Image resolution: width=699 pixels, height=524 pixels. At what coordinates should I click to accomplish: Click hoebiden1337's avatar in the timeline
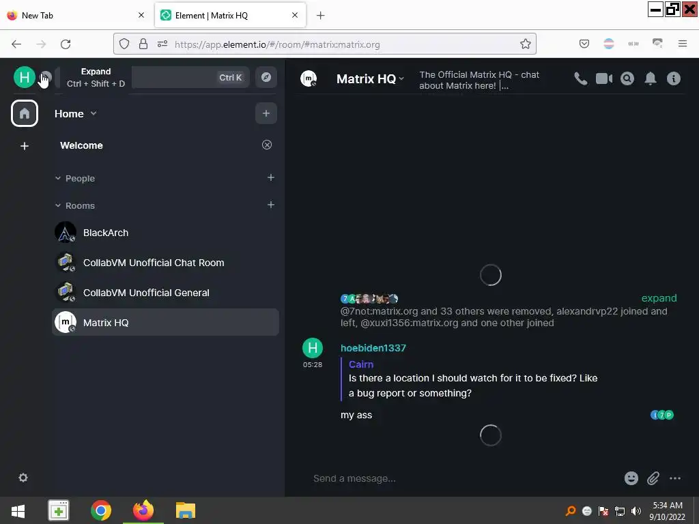pyautogui.click(x=313, y=347)
